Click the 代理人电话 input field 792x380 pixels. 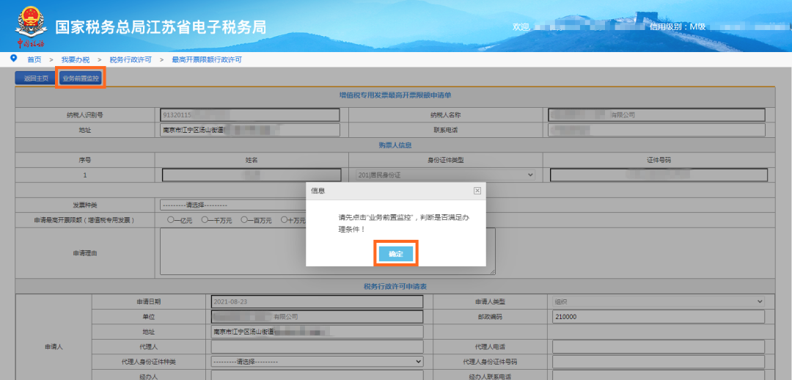coord(659,347)
